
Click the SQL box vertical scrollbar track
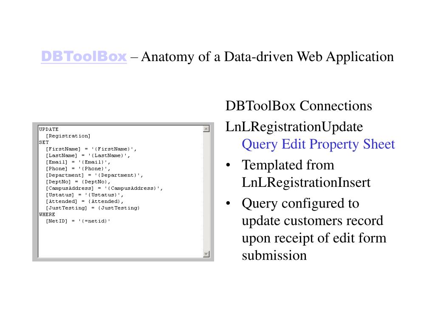point(206,191)
